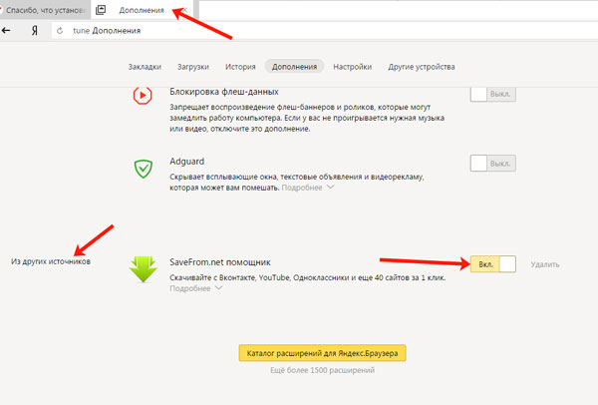
Task: Expand Подробнее under SaveFrom.net помощник
Action: (x=196, y=288)
